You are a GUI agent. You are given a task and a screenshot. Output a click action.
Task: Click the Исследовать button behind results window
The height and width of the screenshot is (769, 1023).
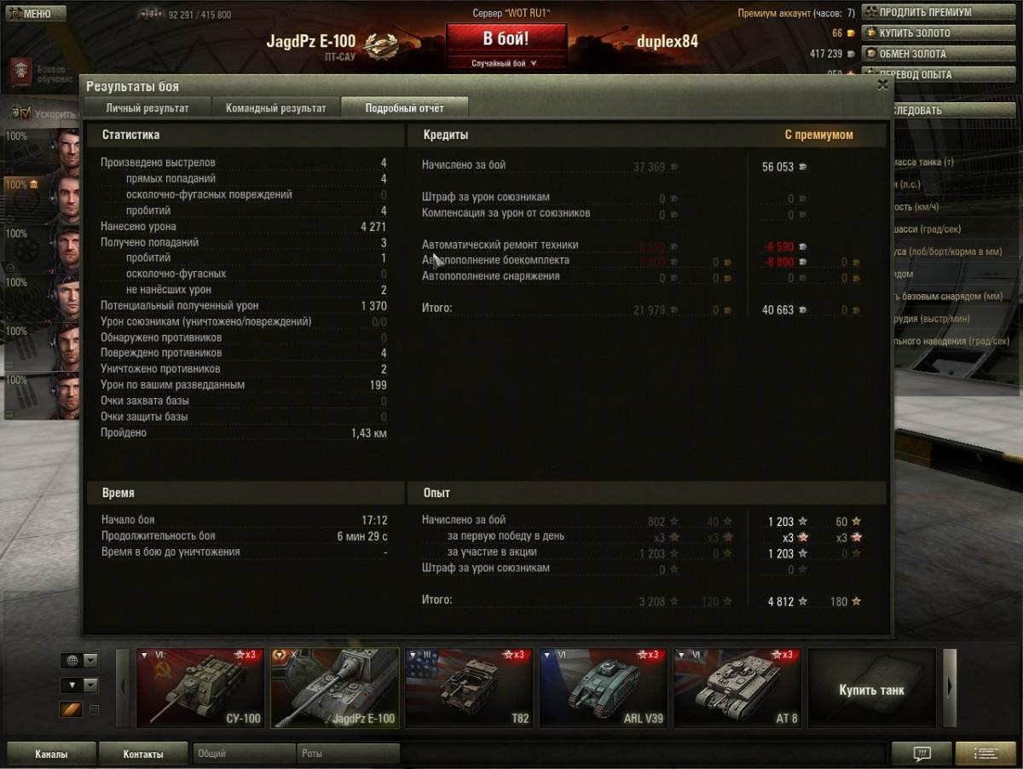pos(955,111)
